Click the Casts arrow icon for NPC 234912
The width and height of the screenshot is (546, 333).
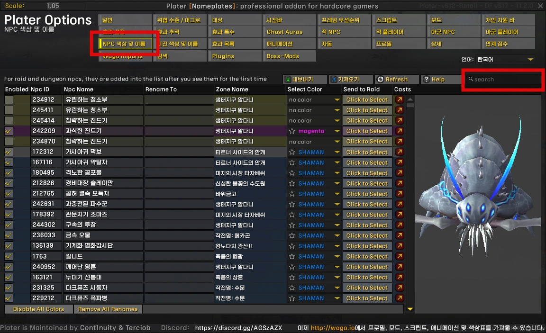pos(400,100)
